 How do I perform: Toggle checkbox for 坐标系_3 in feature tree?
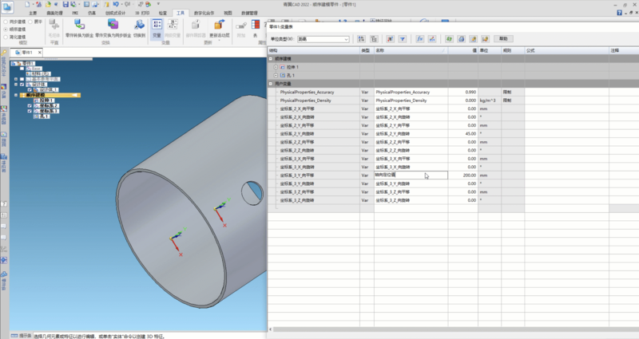30,111
